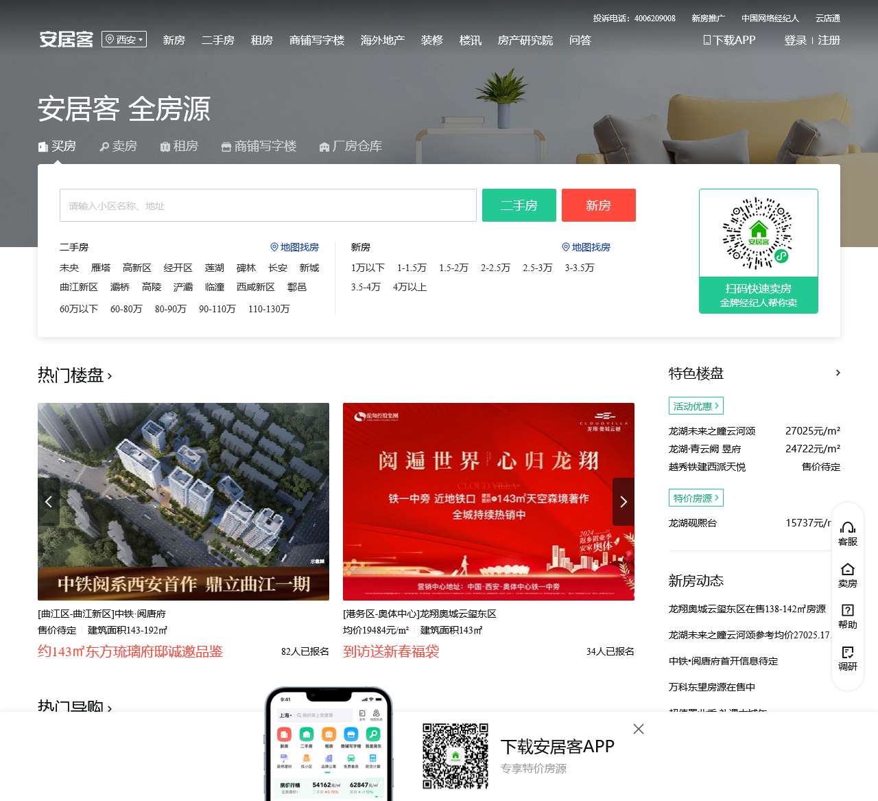Click the green 二手房 search button
Screen dimensions: 878x801
click(x=519, y=205)
